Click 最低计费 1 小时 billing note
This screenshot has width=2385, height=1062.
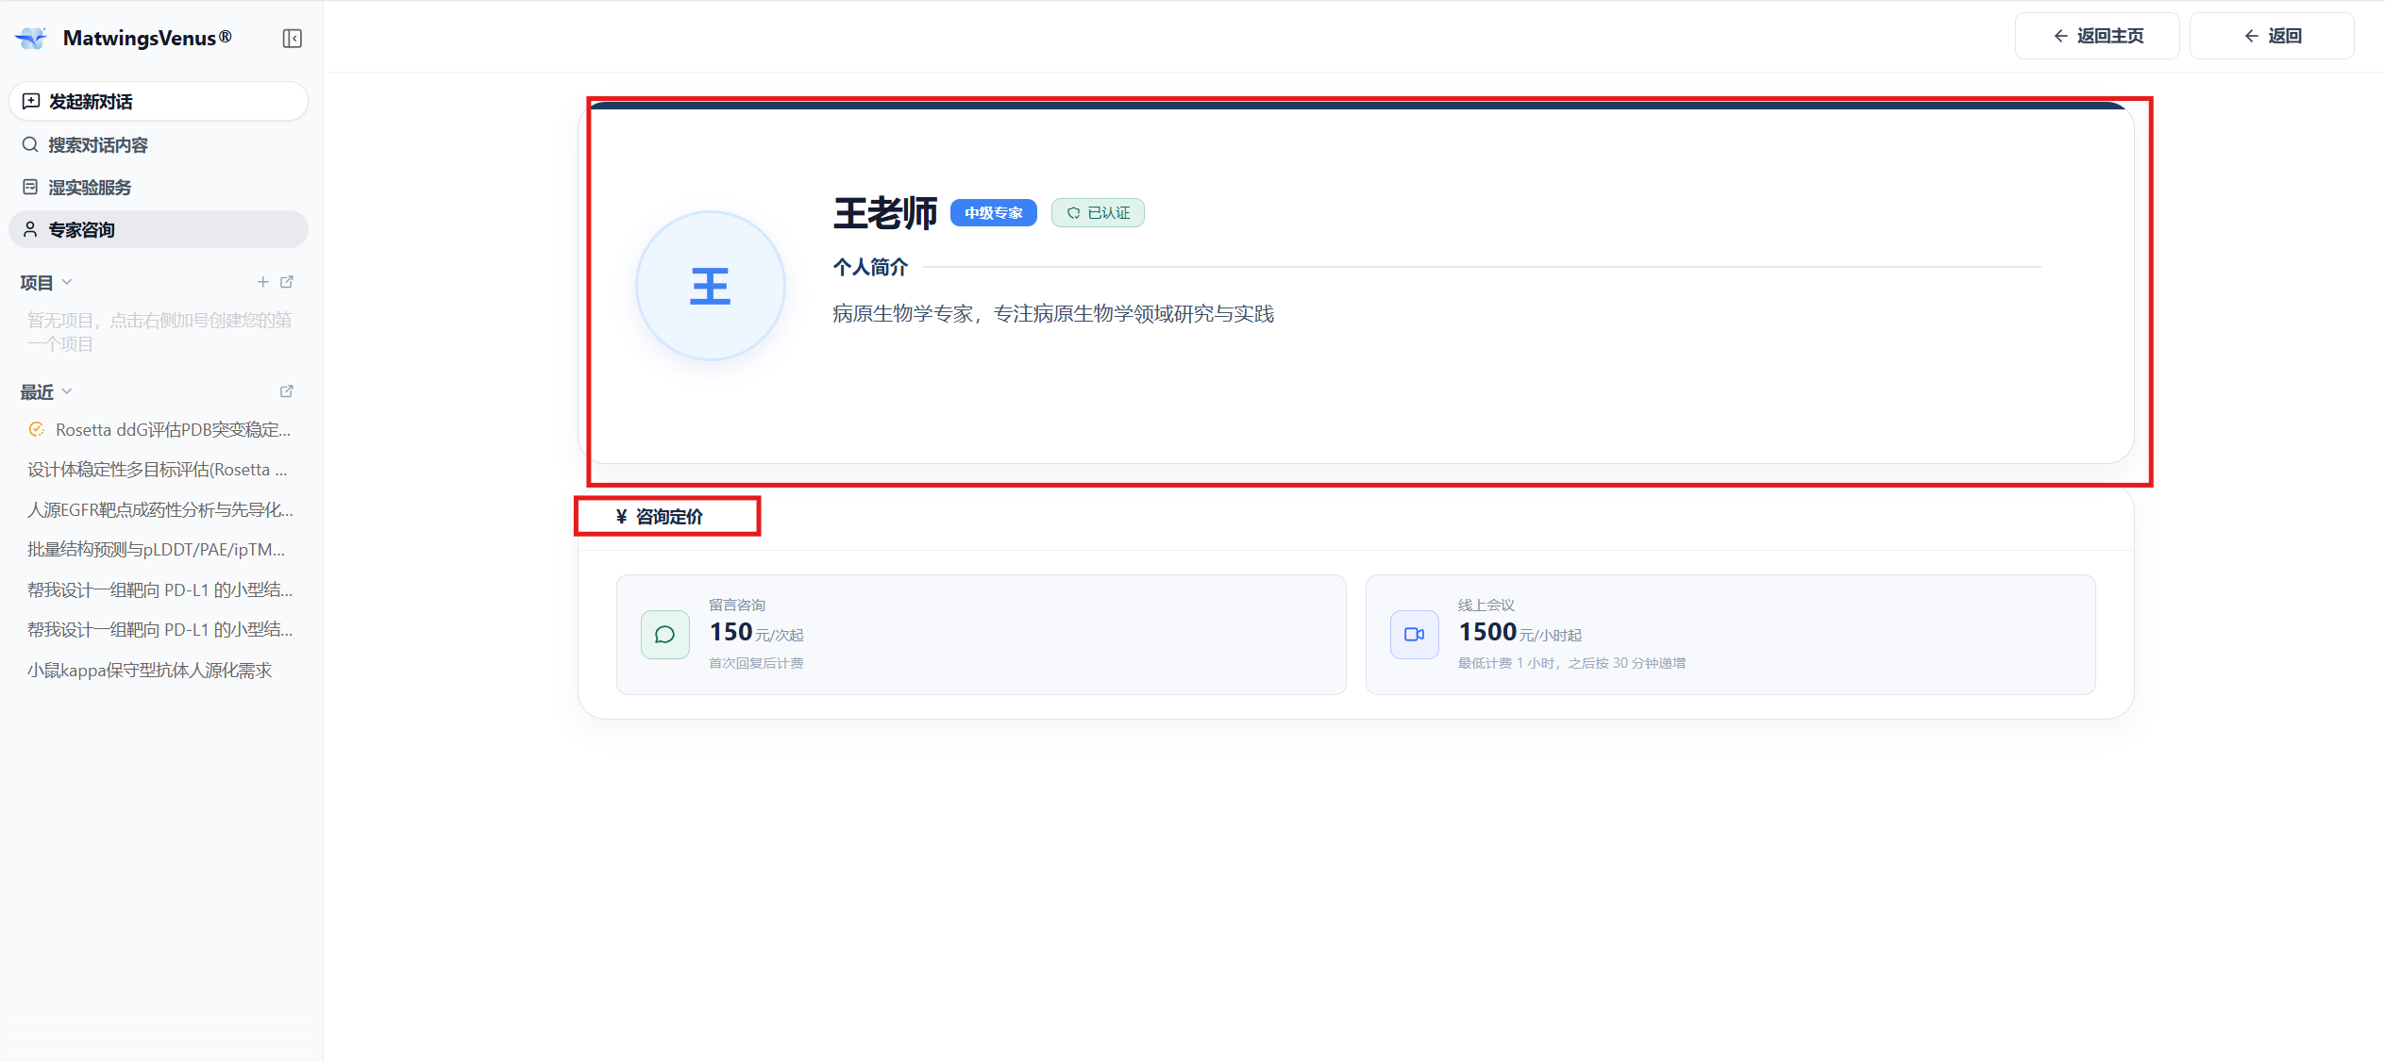point(1572,664)
